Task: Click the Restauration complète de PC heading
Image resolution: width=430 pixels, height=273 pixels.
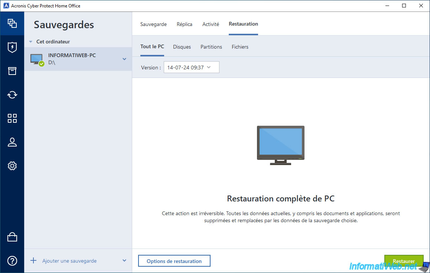Action: click(x=281, y=198)
